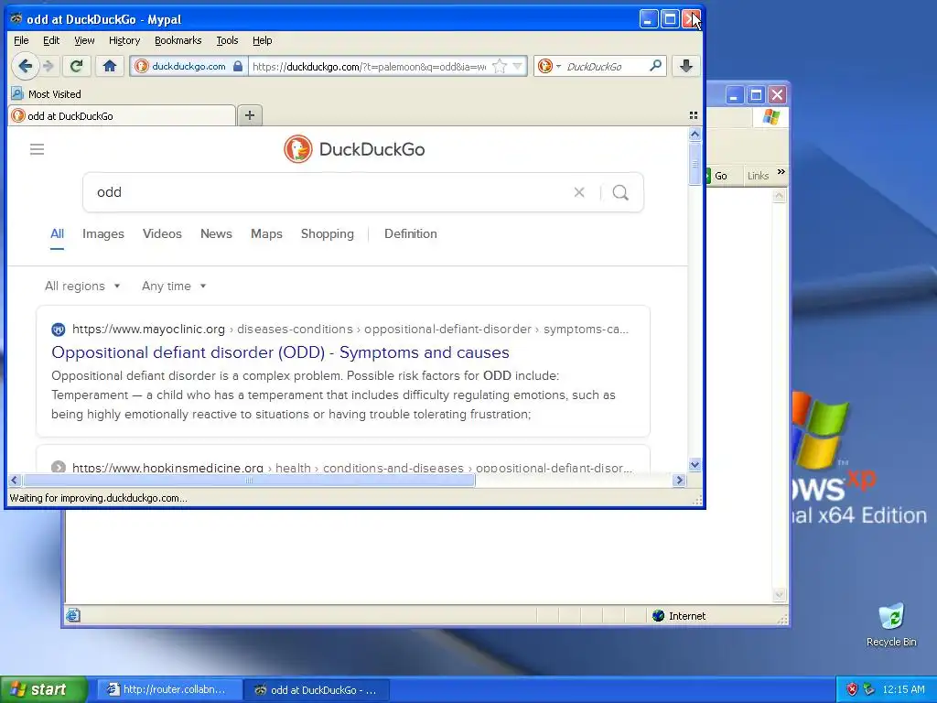Open the View menu
937x703 pixels.
(84, 40)
